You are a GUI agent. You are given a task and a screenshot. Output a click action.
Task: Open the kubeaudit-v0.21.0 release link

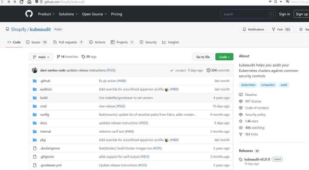click(x=257, y=159)
